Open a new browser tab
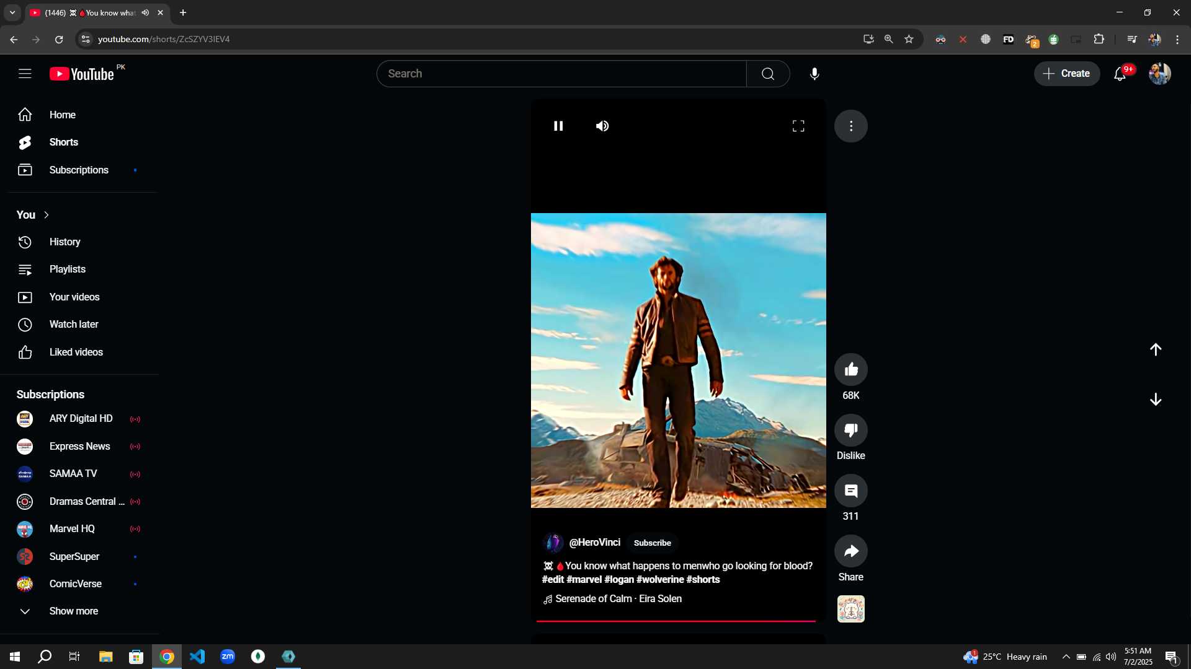The height and width of the screenshot is (669, 1191). click(183, 12)
